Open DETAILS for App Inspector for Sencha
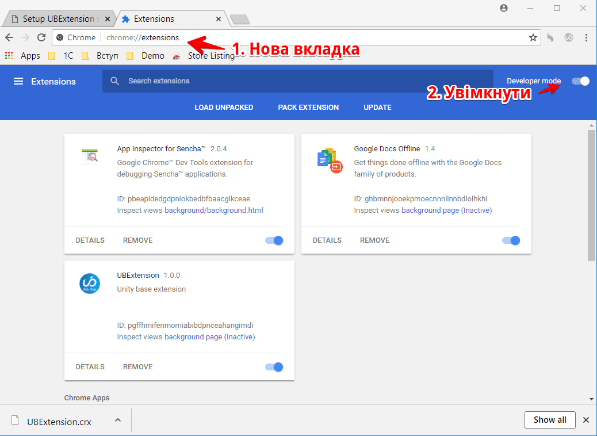The image size is (597, 436). click(90, 240)
